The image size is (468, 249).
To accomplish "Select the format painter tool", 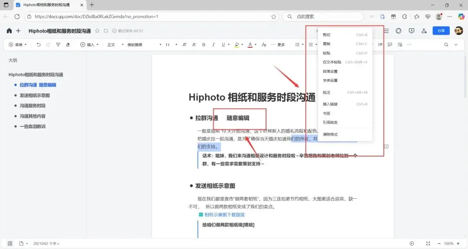I will click(x=58, y=45).
